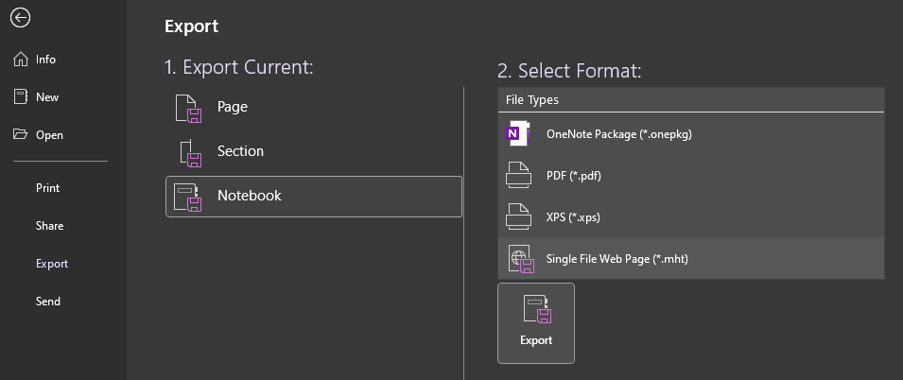The image size is (903, 380).
Task: Click the Section export icon
Action: (x=191, y=152)
